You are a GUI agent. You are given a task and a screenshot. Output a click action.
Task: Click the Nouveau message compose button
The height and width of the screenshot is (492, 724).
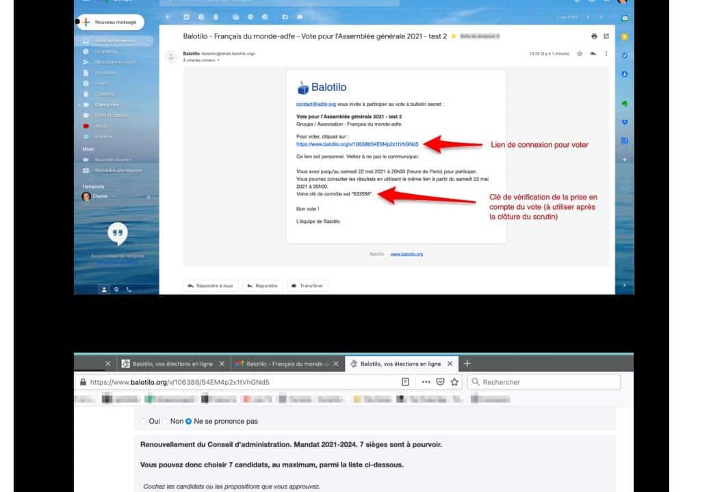coord(109,23)
